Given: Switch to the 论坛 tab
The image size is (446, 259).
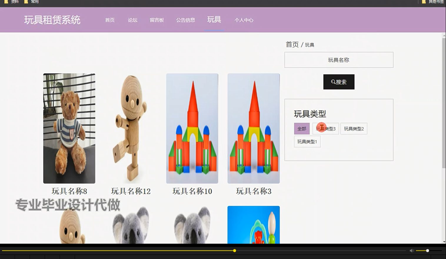Looking at the screenshot, I should coord(132,20).
